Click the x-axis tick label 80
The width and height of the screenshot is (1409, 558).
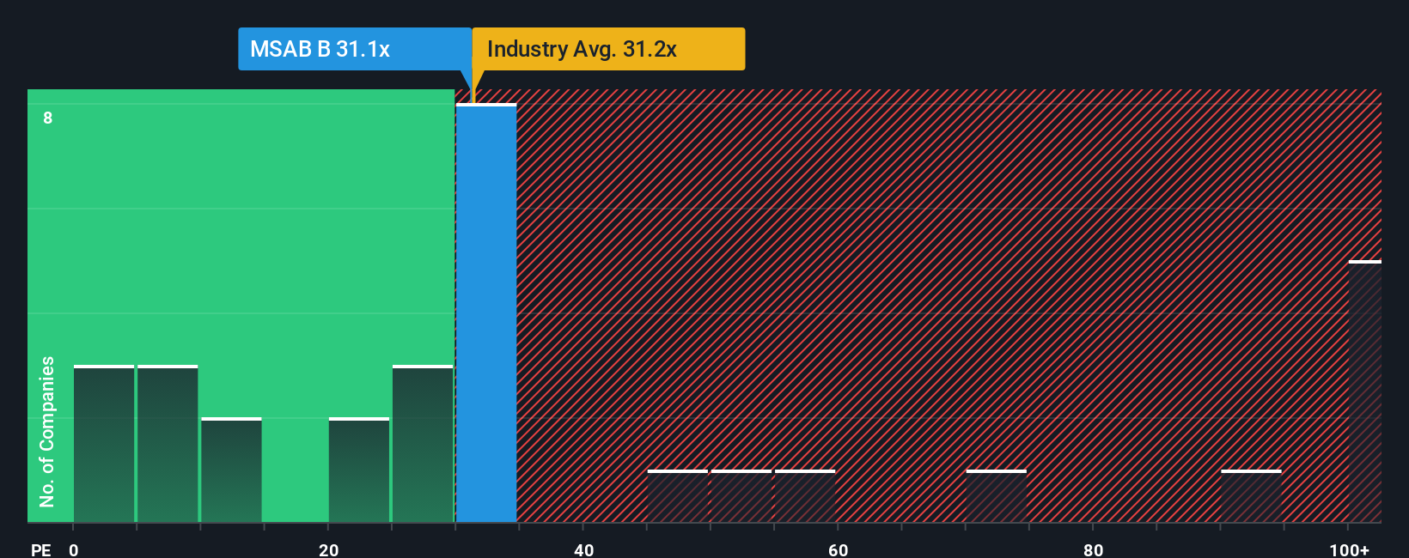coord(1093,549)
